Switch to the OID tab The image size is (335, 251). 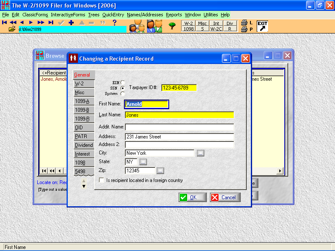(84, 128)
